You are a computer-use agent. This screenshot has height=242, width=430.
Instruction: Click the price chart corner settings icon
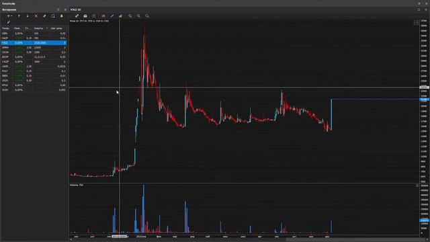point(417,22)
